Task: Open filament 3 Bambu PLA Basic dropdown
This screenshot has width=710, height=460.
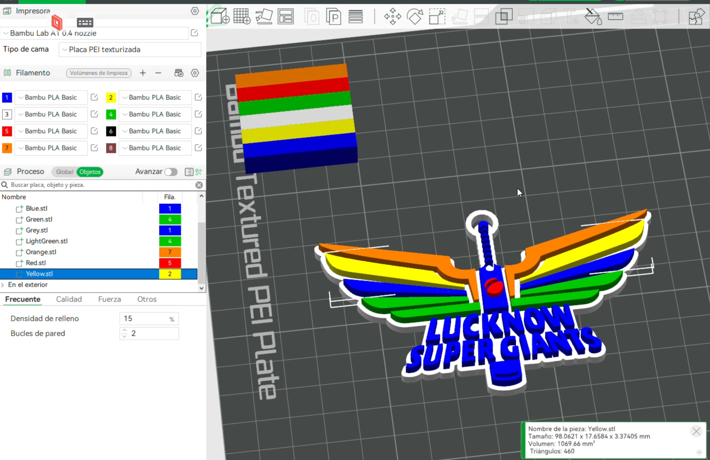Action: 51,114
